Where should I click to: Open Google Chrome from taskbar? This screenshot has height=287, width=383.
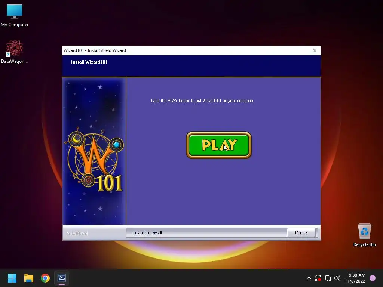pyautogui.click(x=45, y=278)
